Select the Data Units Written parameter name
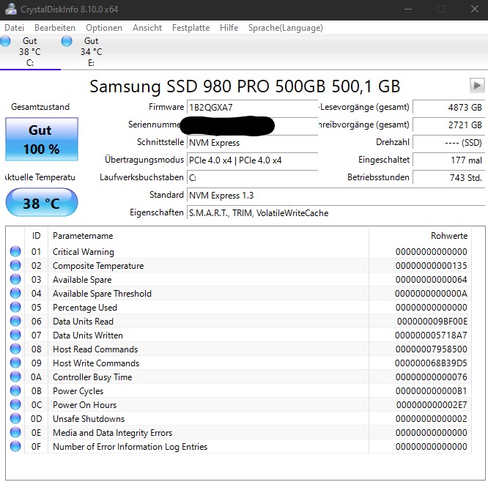 click(88, 335)
